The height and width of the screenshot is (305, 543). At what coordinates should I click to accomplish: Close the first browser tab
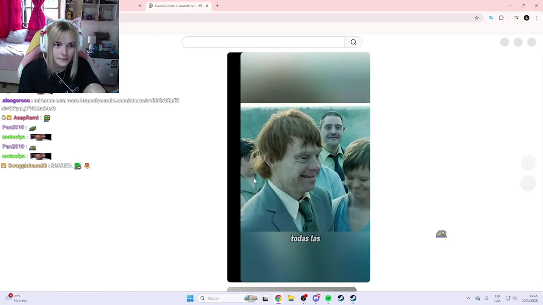[140, 6]
